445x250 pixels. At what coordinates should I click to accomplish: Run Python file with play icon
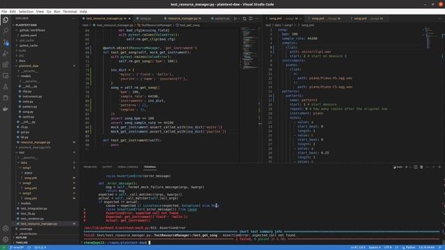click(x=235, y=19)
